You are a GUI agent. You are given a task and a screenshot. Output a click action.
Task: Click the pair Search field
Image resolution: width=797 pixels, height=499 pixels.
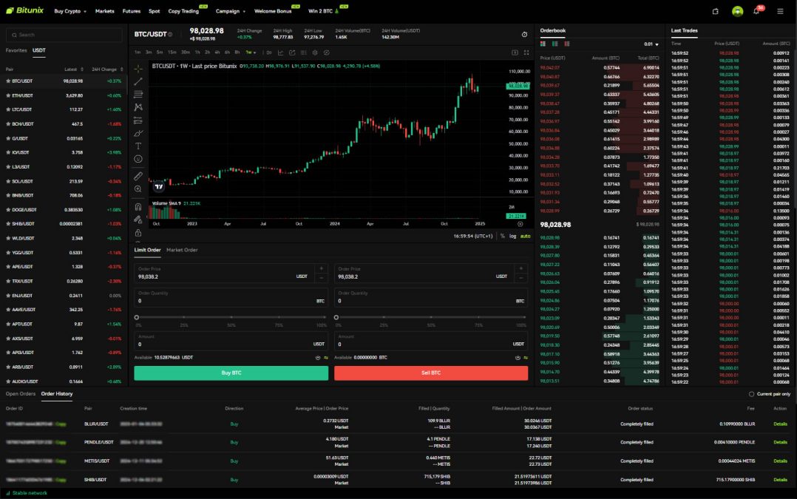pyautogui.click(x=64, y=35)
